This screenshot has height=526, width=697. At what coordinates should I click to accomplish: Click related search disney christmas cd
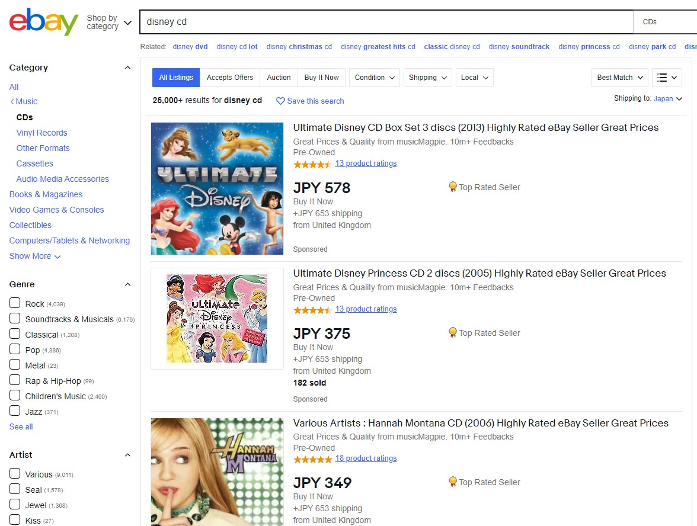coord(299,47)
